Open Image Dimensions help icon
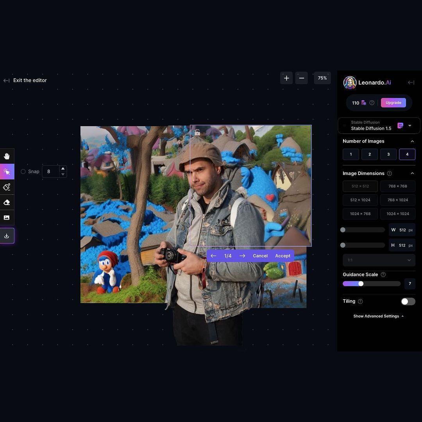 [x=390, y=173]
